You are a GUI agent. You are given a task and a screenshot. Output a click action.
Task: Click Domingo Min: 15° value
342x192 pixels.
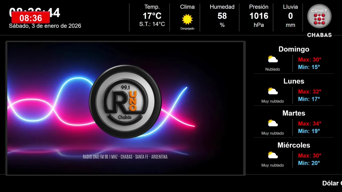coord(309,67)
